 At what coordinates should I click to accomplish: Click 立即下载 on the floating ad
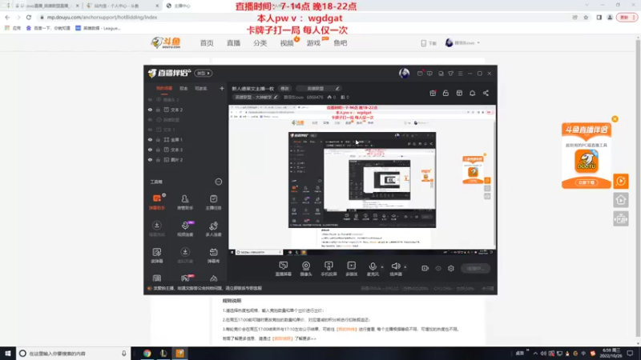coord(587,182)
